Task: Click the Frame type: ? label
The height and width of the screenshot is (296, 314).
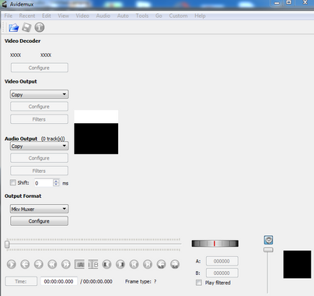Action: 141,281
